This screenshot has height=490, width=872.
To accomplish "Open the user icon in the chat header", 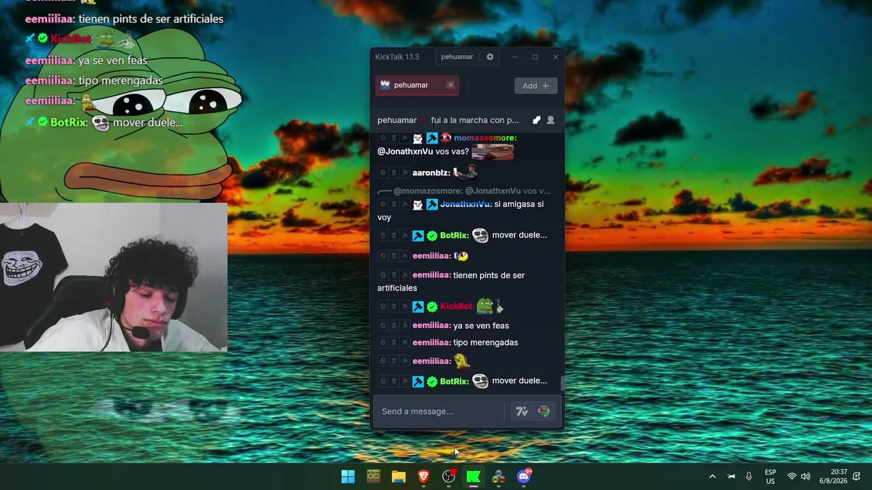I will click(550, 120).
